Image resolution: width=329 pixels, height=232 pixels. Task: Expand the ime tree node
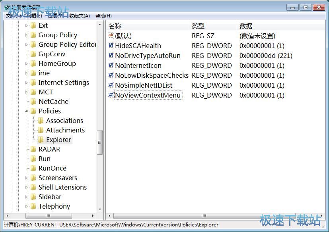tap(26, 73)
